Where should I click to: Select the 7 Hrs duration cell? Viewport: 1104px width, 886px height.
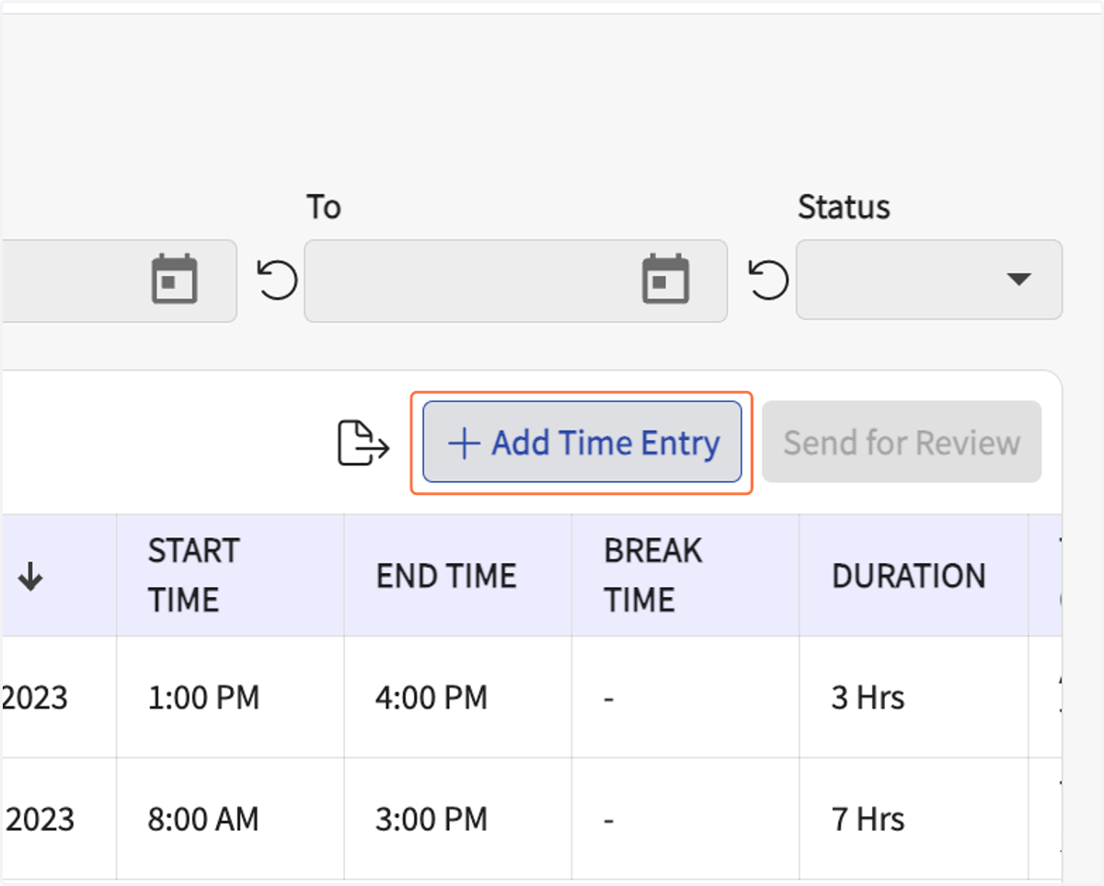(x=914, y=818)
